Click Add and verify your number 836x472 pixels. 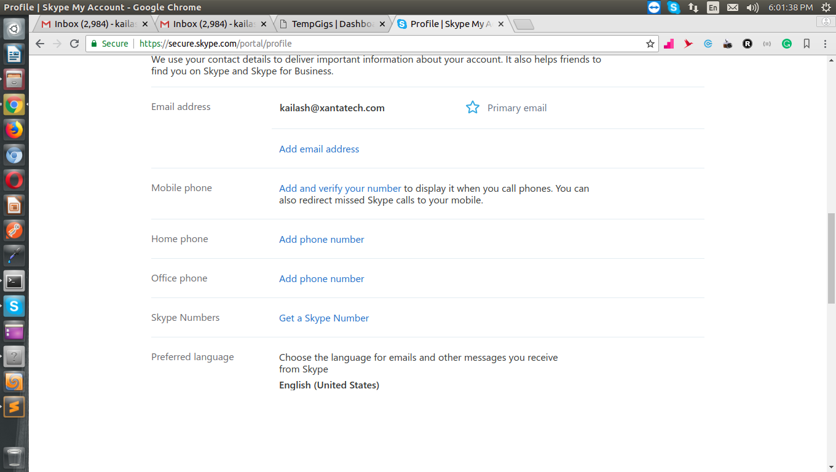(x=340, y=189)
